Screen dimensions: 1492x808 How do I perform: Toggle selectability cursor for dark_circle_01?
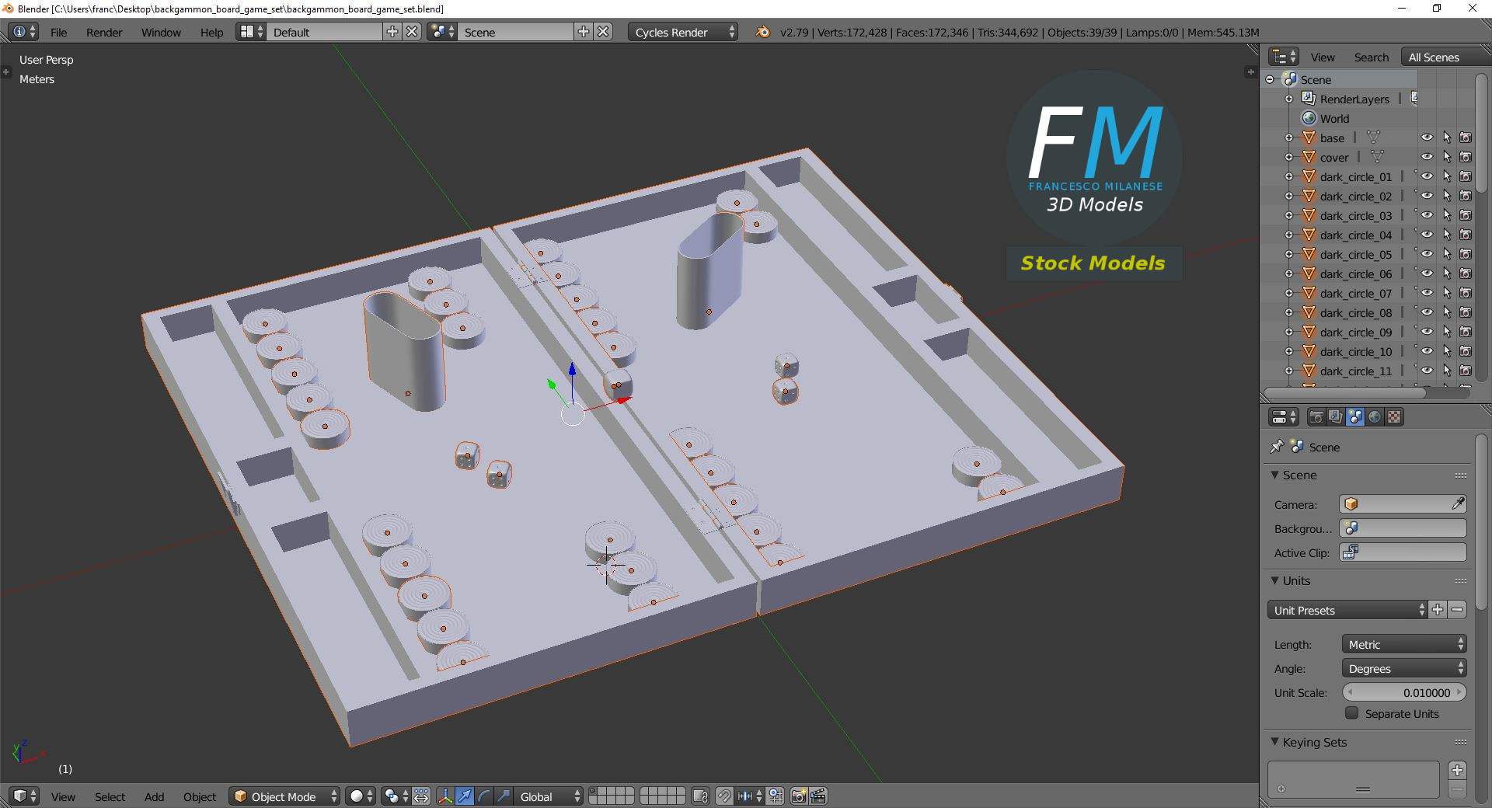point(1447,176)
